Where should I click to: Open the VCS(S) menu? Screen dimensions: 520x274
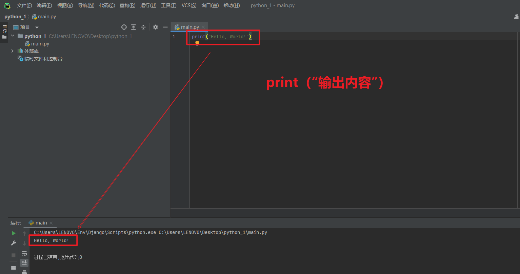pos(189,5)
